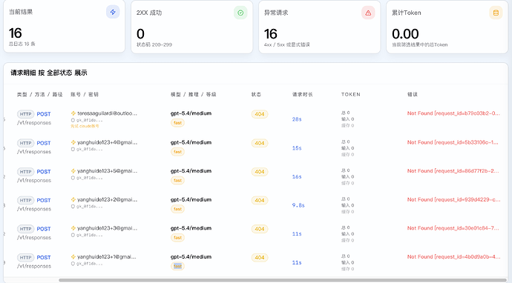The height and width of the screenshot is (283, 512).
Task: Click 404 status badge in yanghuide123+2 row
Action: click(260, 200)
